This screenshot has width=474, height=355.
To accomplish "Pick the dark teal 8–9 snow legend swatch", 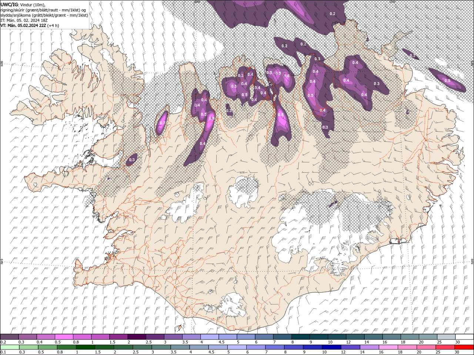I will click(300, 337).
